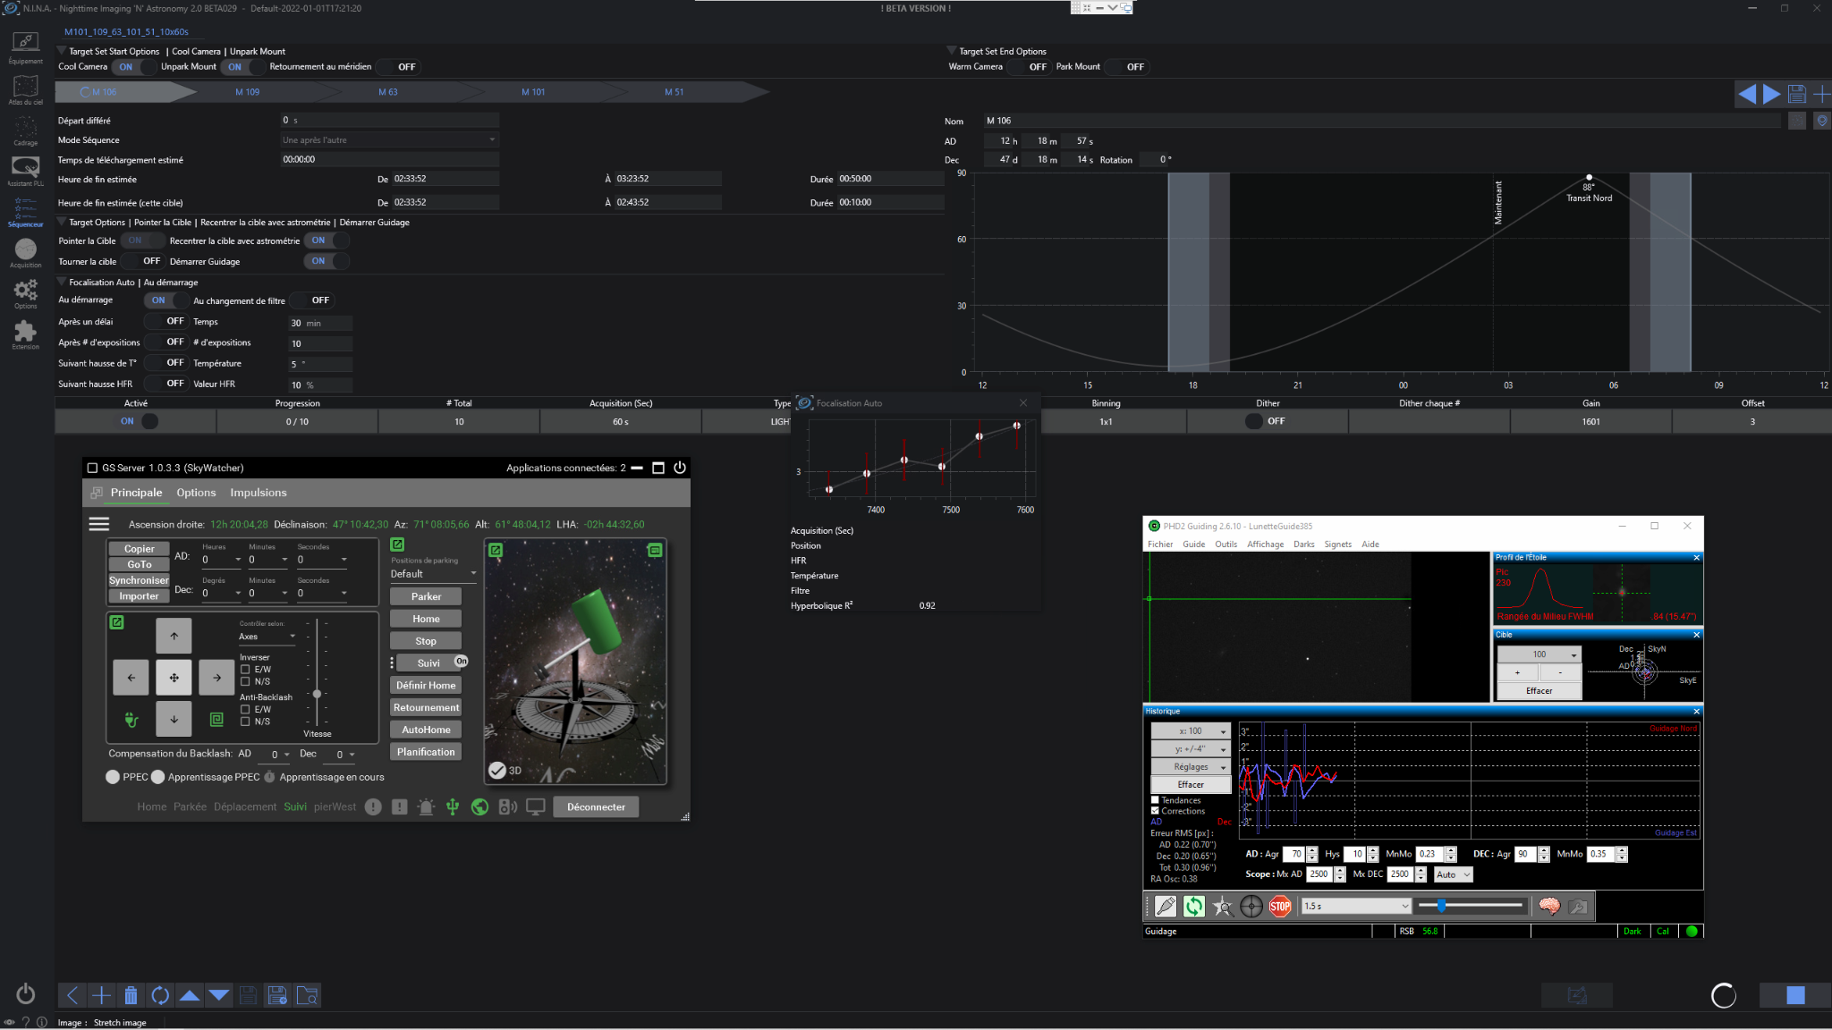Toggle the Démarrer Guidage switch
The width and height of the screenshot is (1832, 1030).
pyautogui.click(x=326, y=261)
